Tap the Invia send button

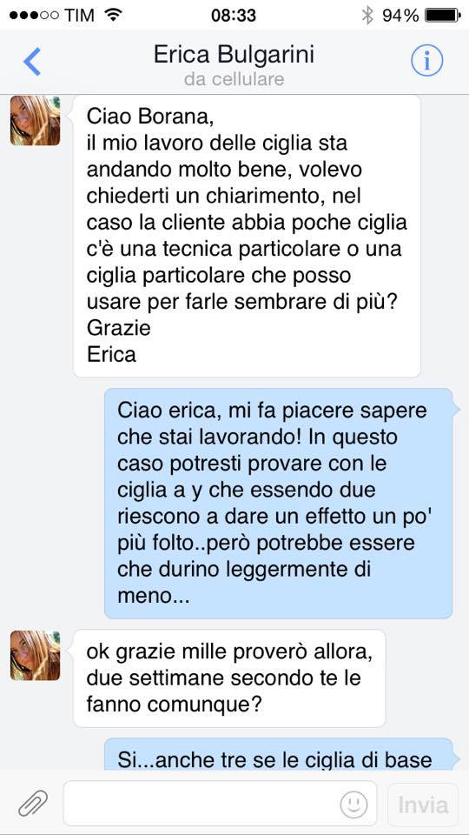(x=423, y=804)
